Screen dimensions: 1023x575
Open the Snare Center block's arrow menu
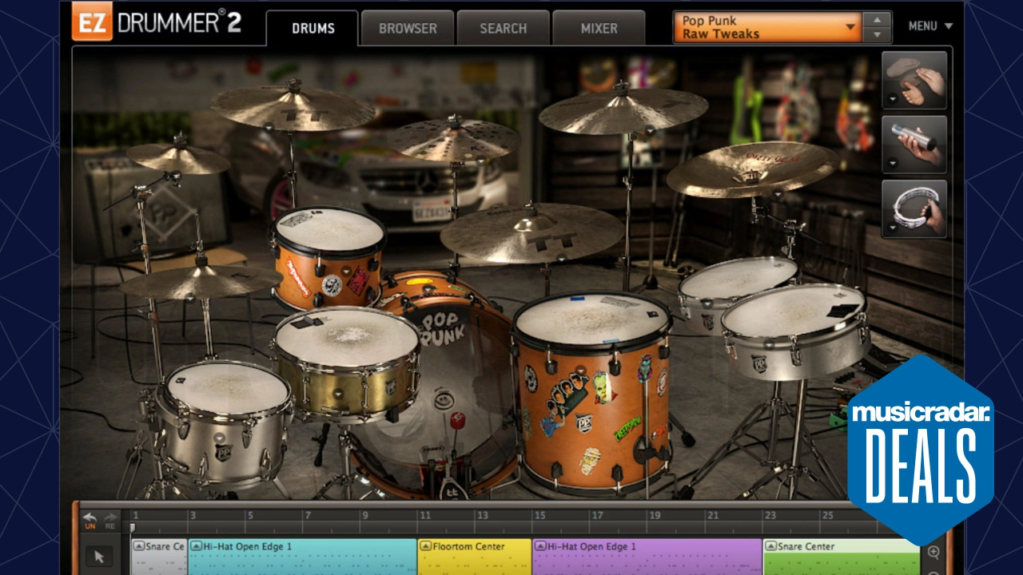(x=770, y=546)
